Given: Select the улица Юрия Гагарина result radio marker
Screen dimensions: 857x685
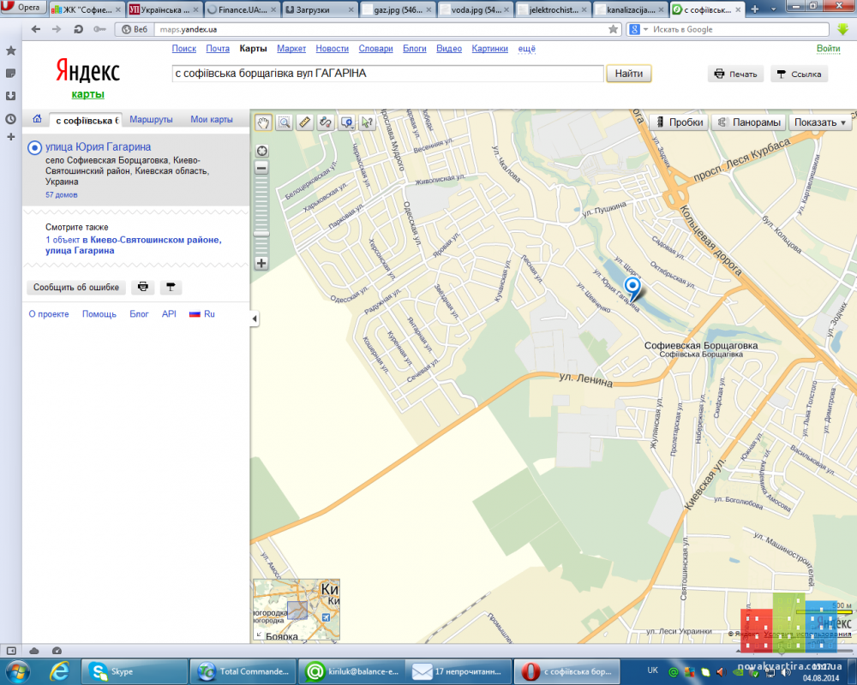Looking at the screenshot, I should pyautogui.click(x=34, y=147).
